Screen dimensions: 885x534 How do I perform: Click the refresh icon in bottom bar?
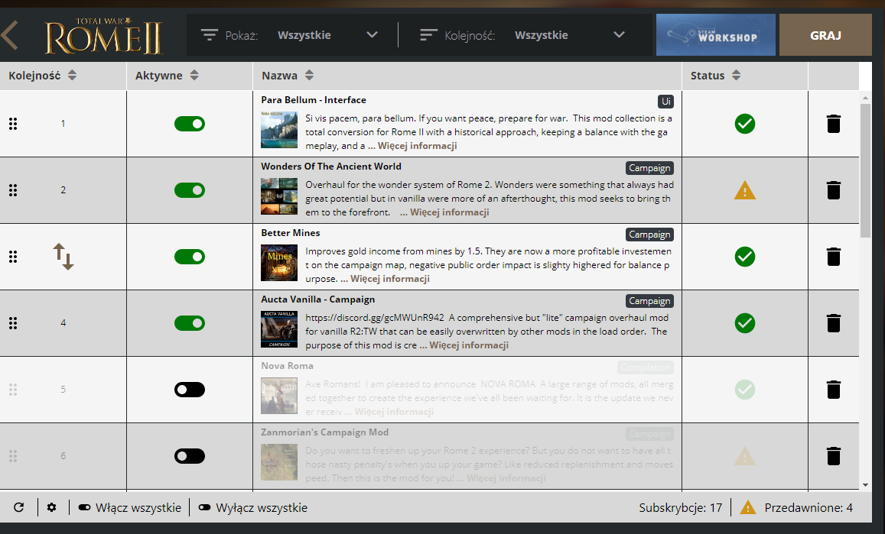tap(19, 507)
